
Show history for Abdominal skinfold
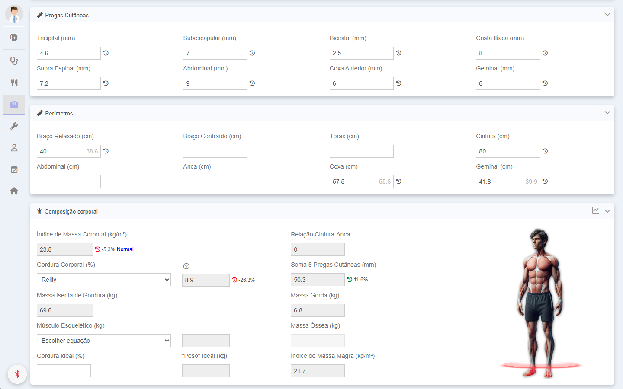click(x=252, y=83)
